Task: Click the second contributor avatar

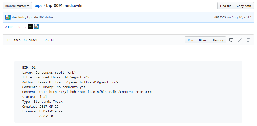Action: 36,27
